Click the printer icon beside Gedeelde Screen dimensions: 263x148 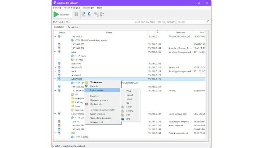72,110
